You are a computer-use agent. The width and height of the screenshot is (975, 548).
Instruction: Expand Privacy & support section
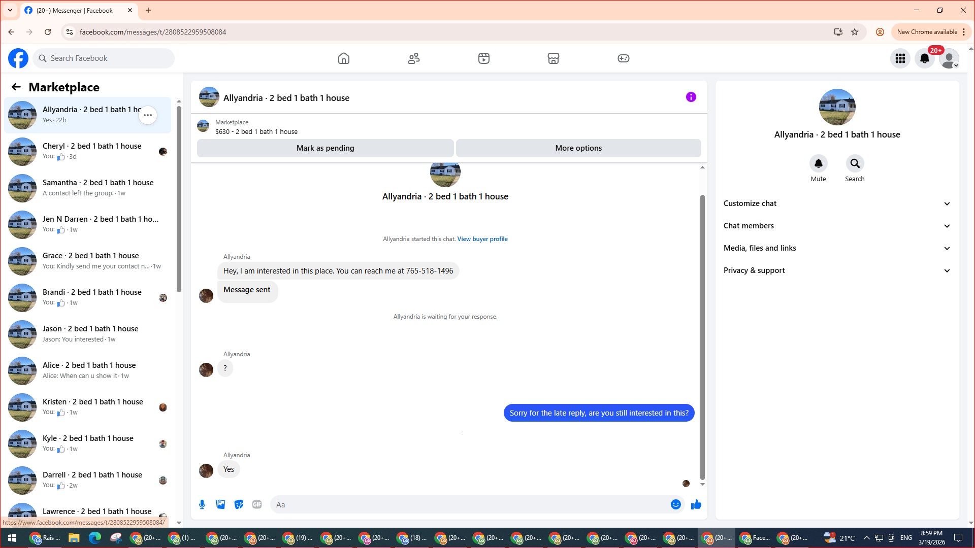tap(836, 270)
